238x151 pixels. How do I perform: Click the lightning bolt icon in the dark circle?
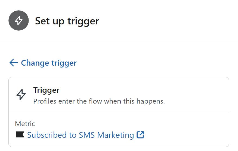[18, 21]
